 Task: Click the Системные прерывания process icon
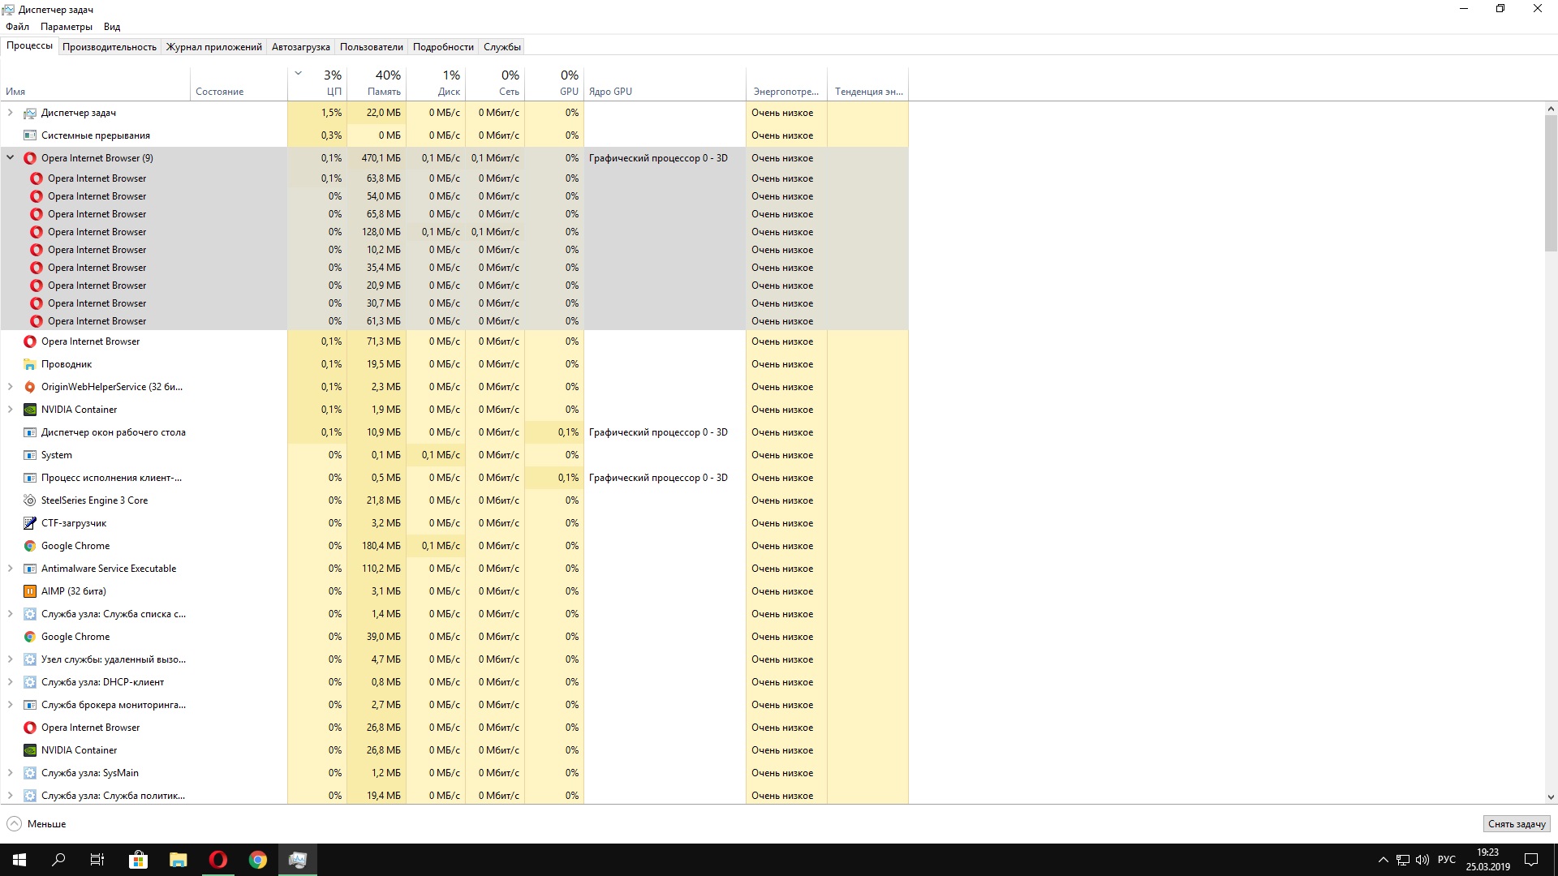30,135
